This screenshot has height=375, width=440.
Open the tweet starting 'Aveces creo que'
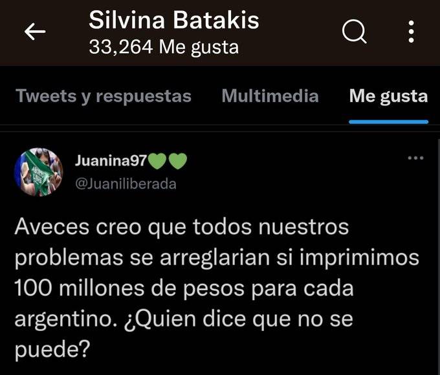coord(217,288)
